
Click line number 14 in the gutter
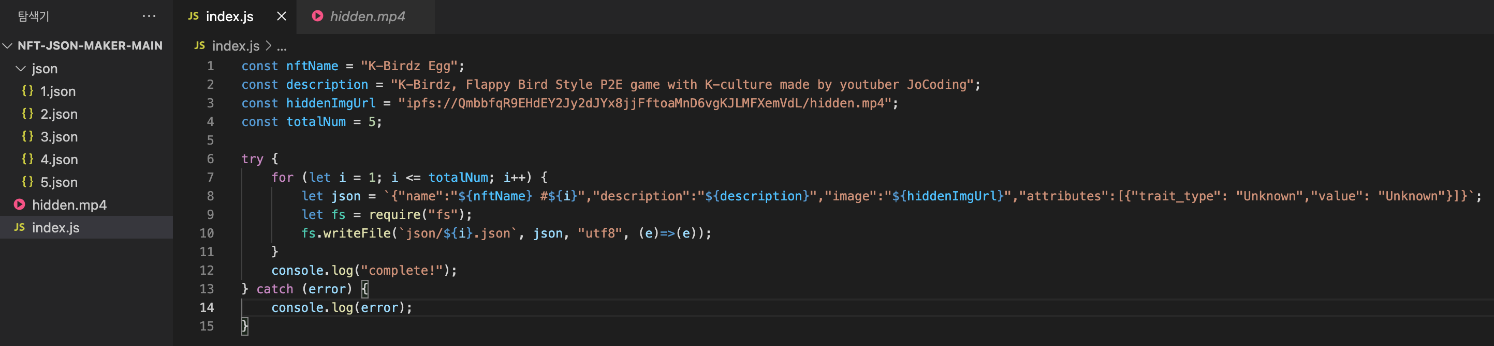(x=207, y=307)
